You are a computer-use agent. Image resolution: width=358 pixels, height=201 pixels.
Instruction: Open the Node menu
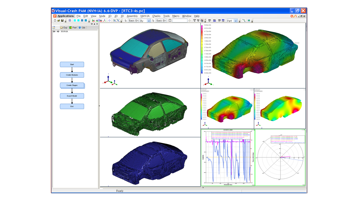pyautogui.click(x=102, y=16)
